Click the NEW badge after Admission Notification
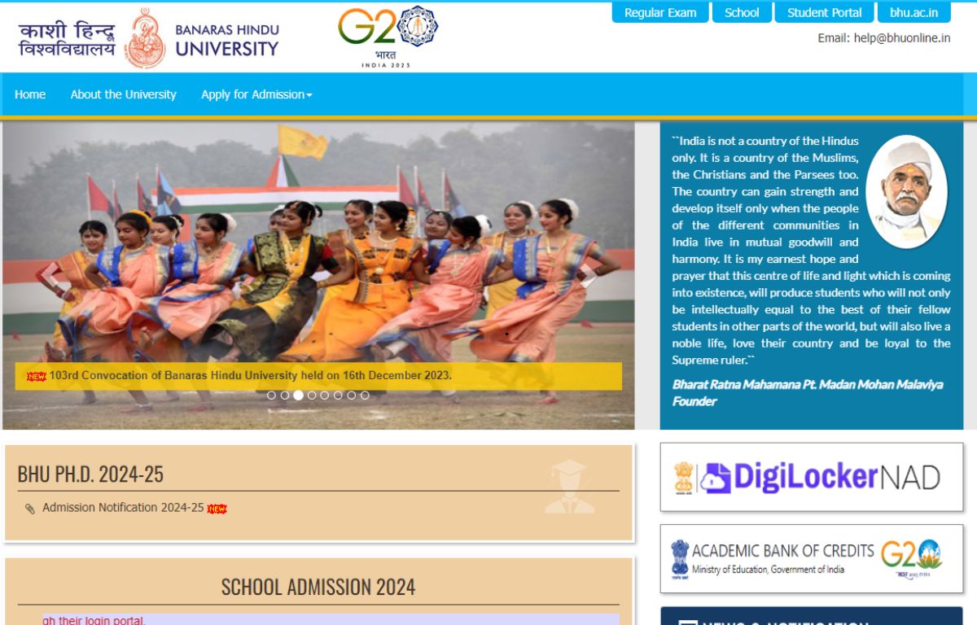The height and width of the screenshot is (625, 977). click(x=217, y=509)
